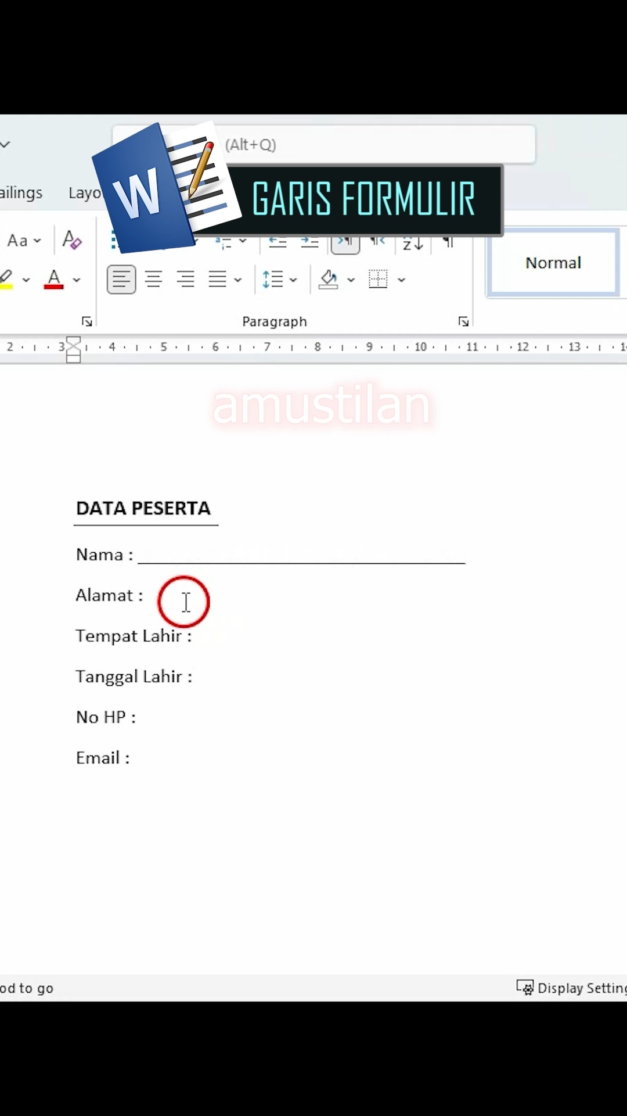Click the 'No HP :' line

pos(106,717)
